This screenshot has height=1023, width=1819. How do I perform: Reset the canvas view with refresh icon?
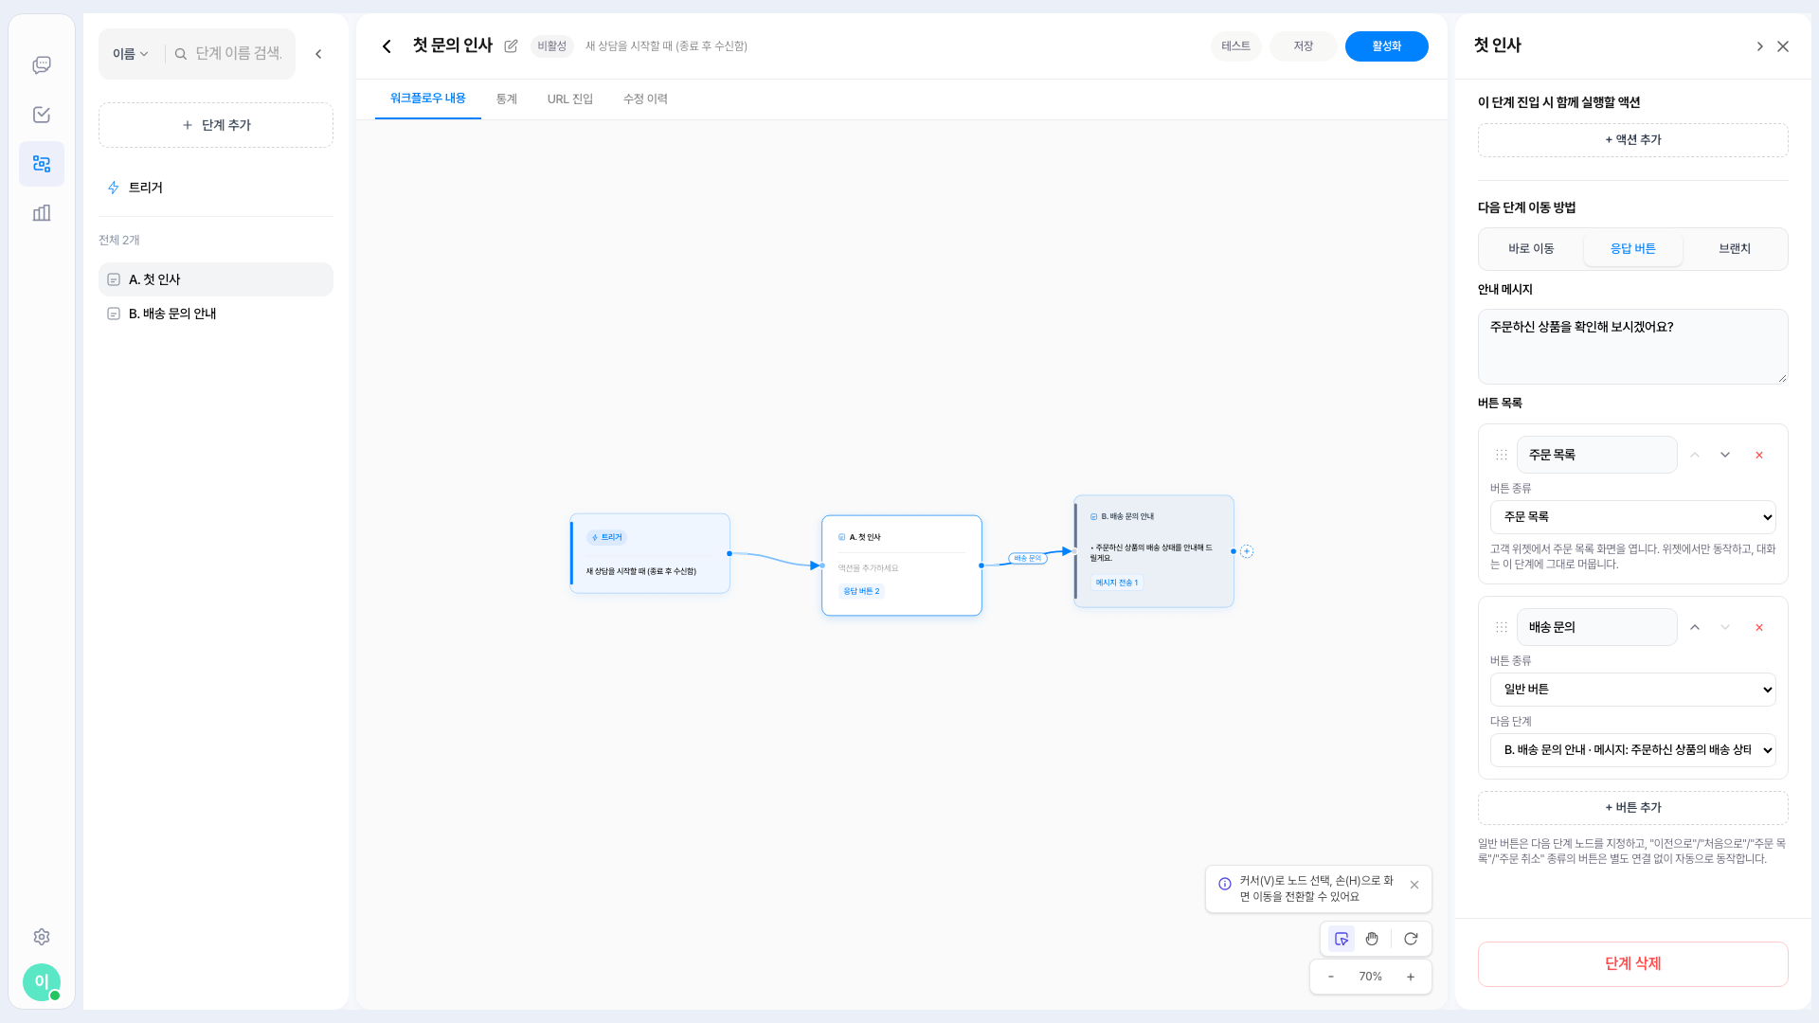(x=1411, y=939)
